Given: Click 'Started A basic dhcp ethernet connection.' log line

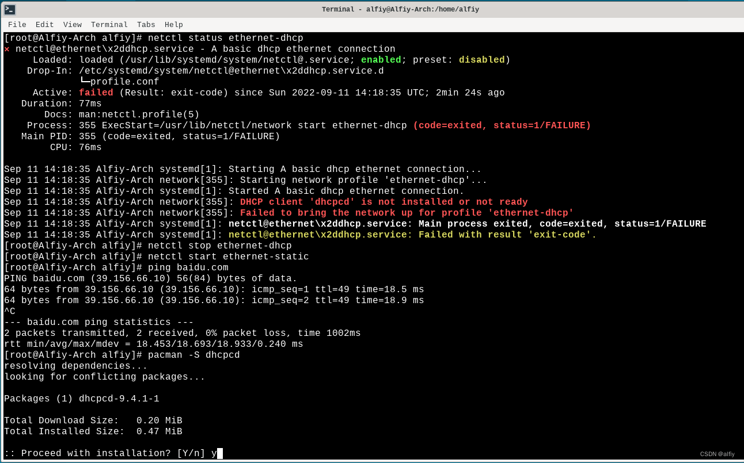Looking at the screenshot, I should pyautogui.click(x=234, y=191).
